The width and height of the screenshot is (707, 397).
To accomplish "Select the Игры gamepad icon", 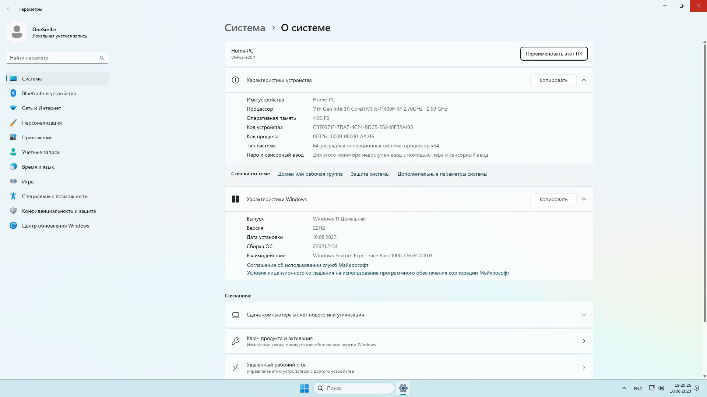I will click(x=13, y=182).
